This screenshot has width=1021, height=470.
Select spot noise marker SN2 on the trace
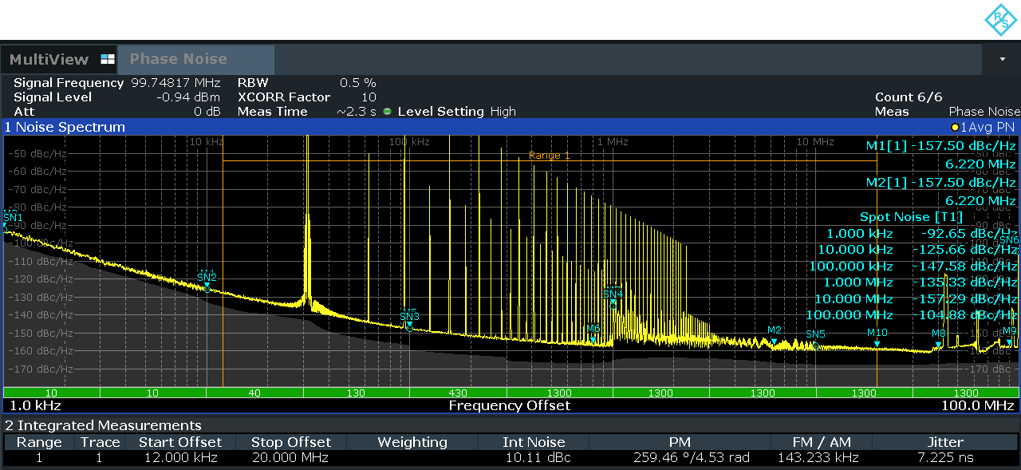point(207,284)
